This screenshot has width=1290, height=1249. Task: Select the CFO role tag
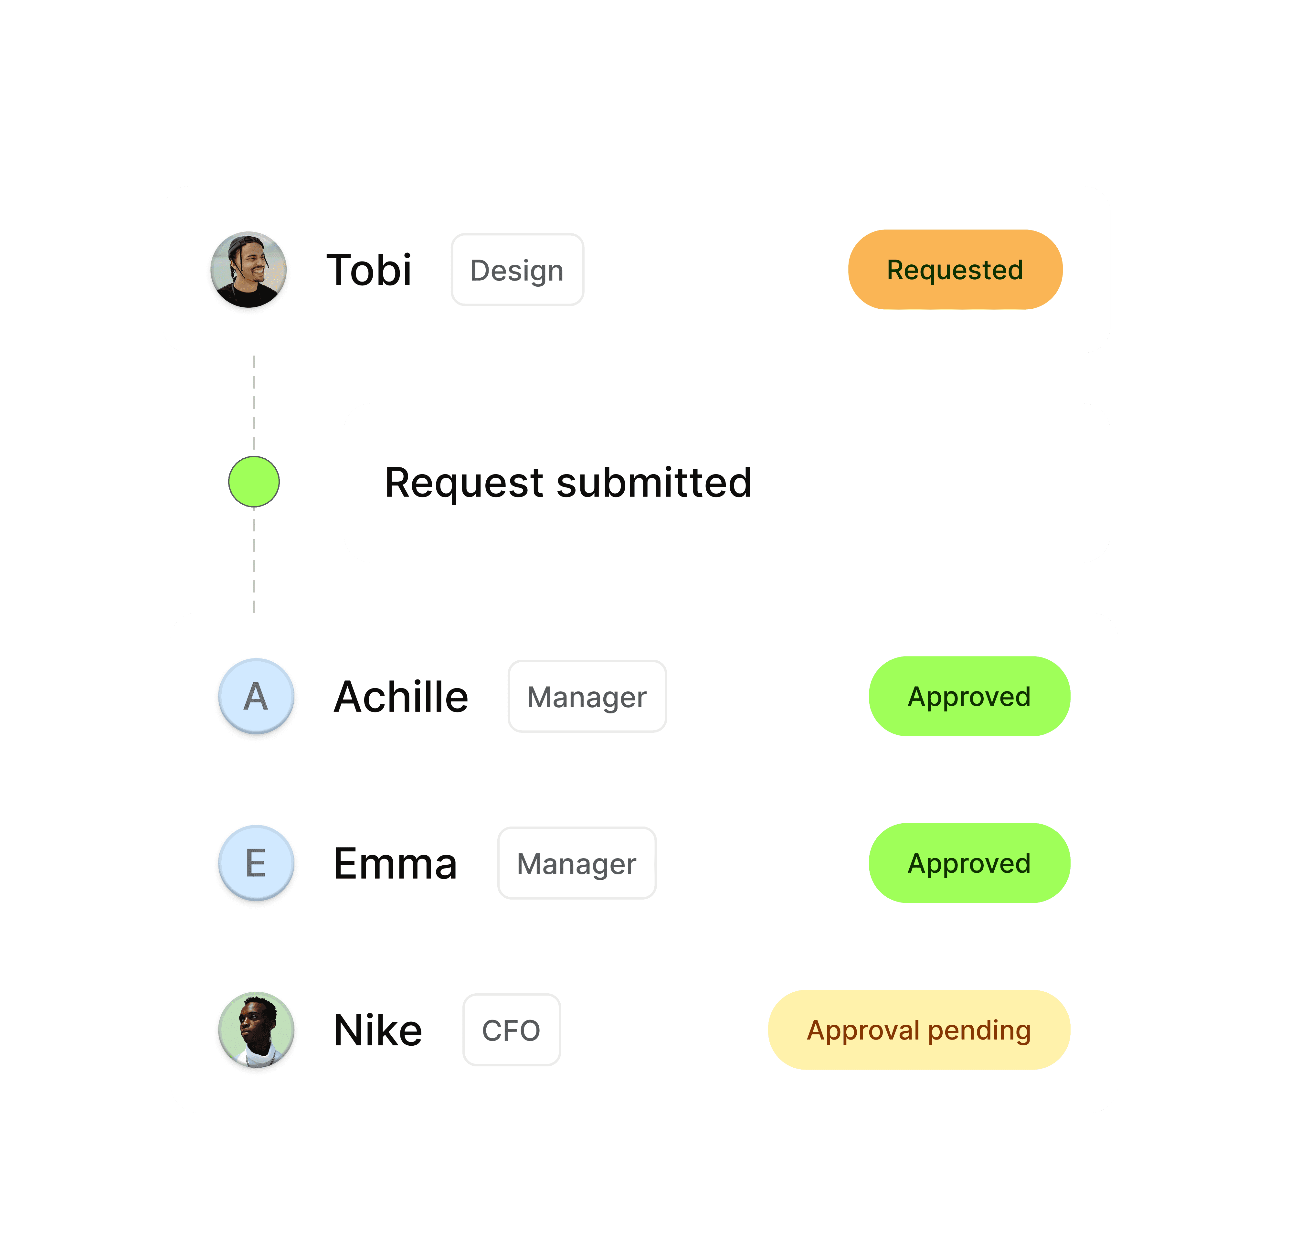coord(512,1030)
